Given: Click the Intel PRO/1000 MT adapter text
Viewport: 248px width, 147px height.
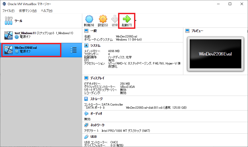Looking at the screenshot, I should (126, 131).
